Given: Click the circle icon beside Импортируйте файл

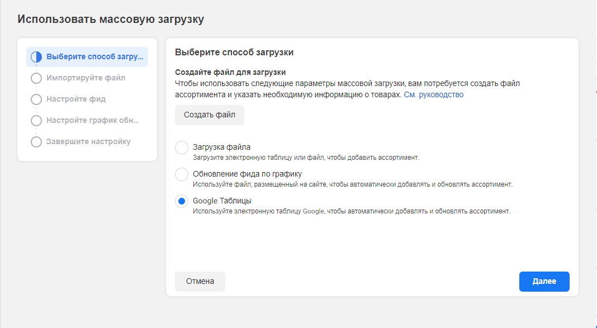Looking at the screenshot, I should (x=36, y=78).
